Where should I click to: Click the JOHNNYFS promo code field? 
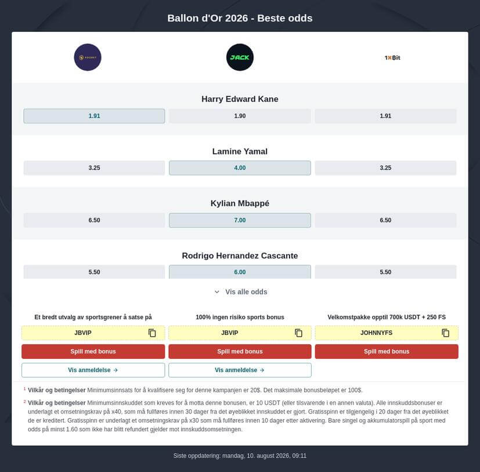pos(387,333)
